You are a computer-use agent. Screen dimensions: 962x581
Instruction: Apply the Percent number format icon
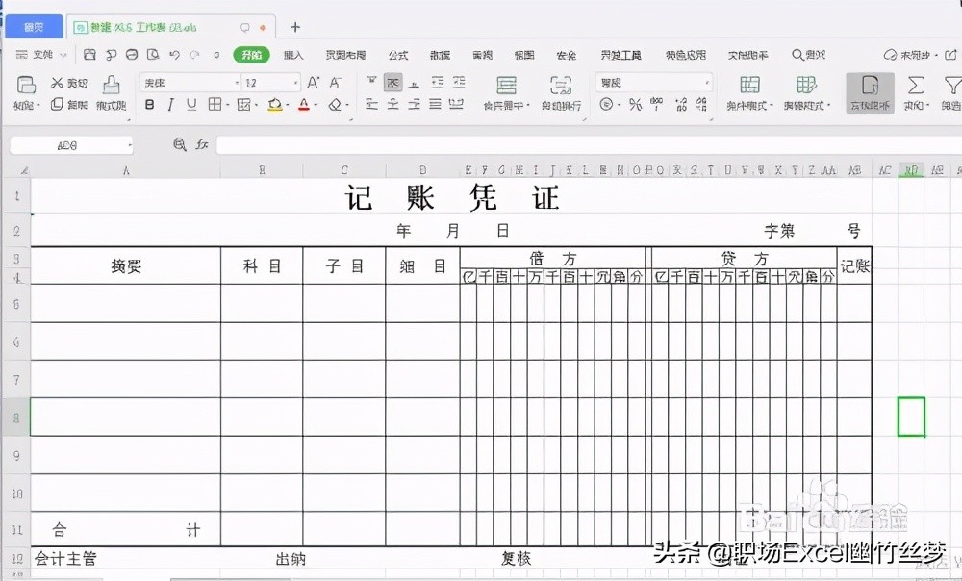coord(634,102)
